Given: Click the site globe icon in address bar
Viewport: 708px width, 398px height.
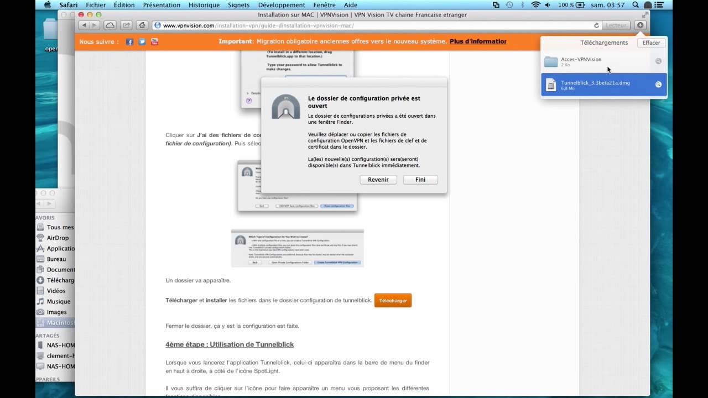Looking at the screenshot, I should coord(157,25).
